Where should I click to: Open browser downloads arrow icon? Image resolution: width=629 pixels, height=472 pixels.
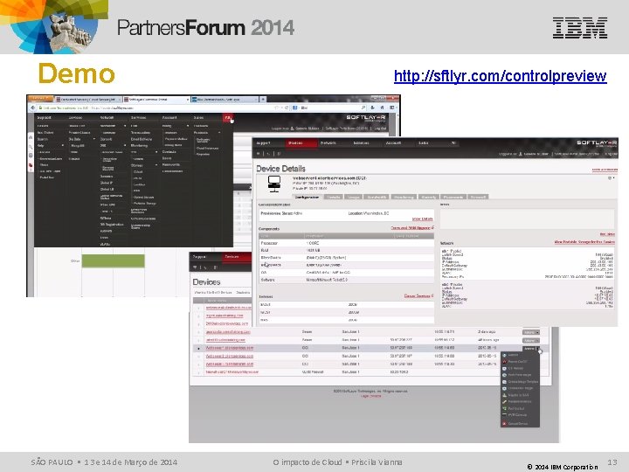tap(372, 108)
